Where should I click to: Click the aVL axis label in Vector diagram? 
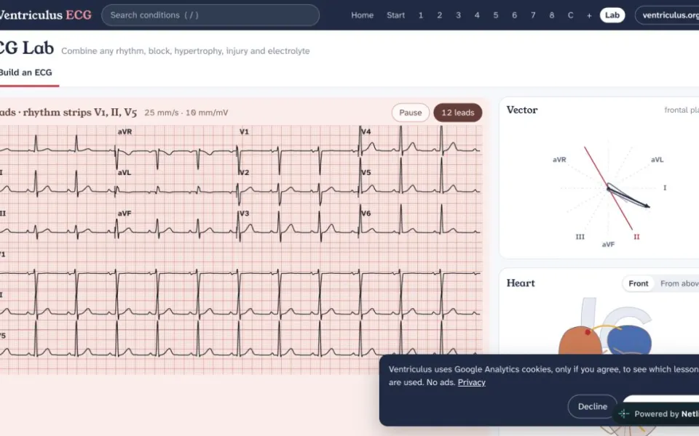[x=657, y=160]
